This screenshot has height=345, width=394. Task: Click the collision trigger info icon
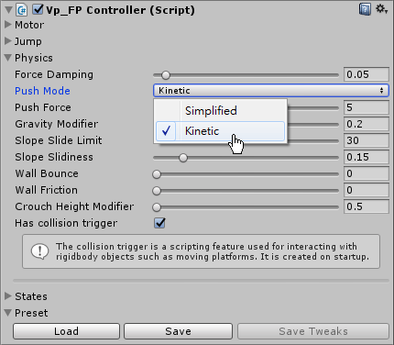pos(39,251)
